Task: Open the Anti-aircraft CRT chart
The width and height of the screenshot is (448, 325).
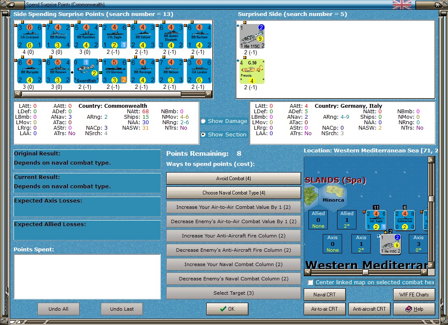Action: (x=369, y=309)
